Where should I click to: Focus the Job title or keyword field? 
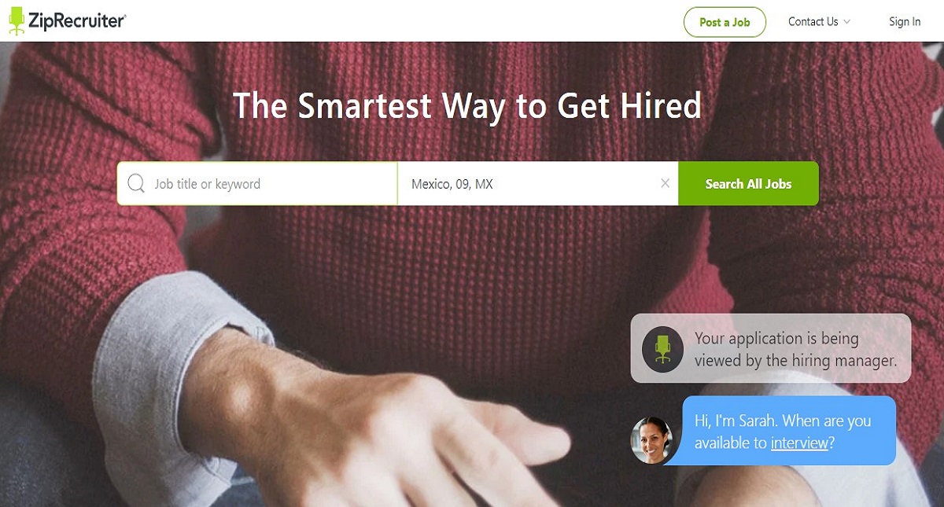pos(257,184)
